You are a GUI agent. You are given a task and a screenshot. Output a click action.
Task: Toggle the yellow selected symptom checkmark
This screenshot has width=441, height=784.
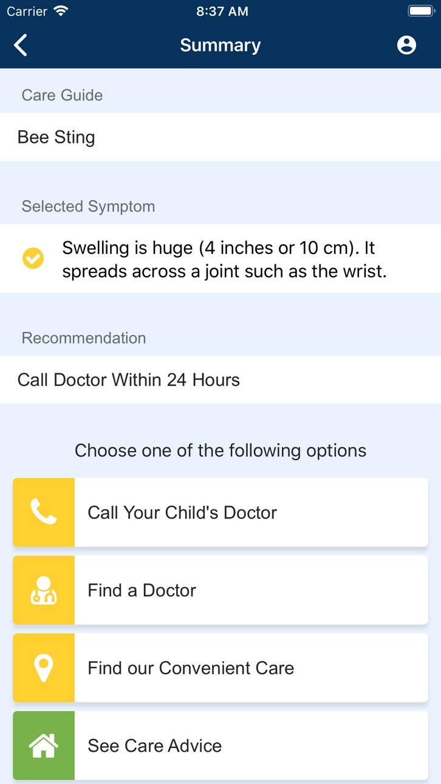click(x=33, y=258)
